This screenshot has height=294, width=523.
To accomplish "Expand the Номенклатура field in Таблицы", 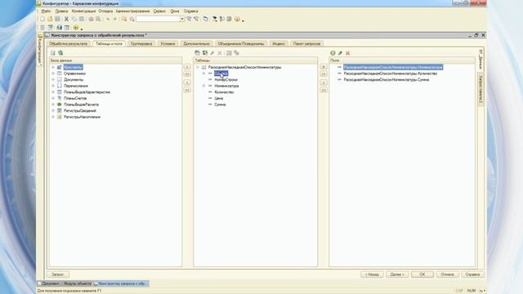I will (x=203, y=86).
